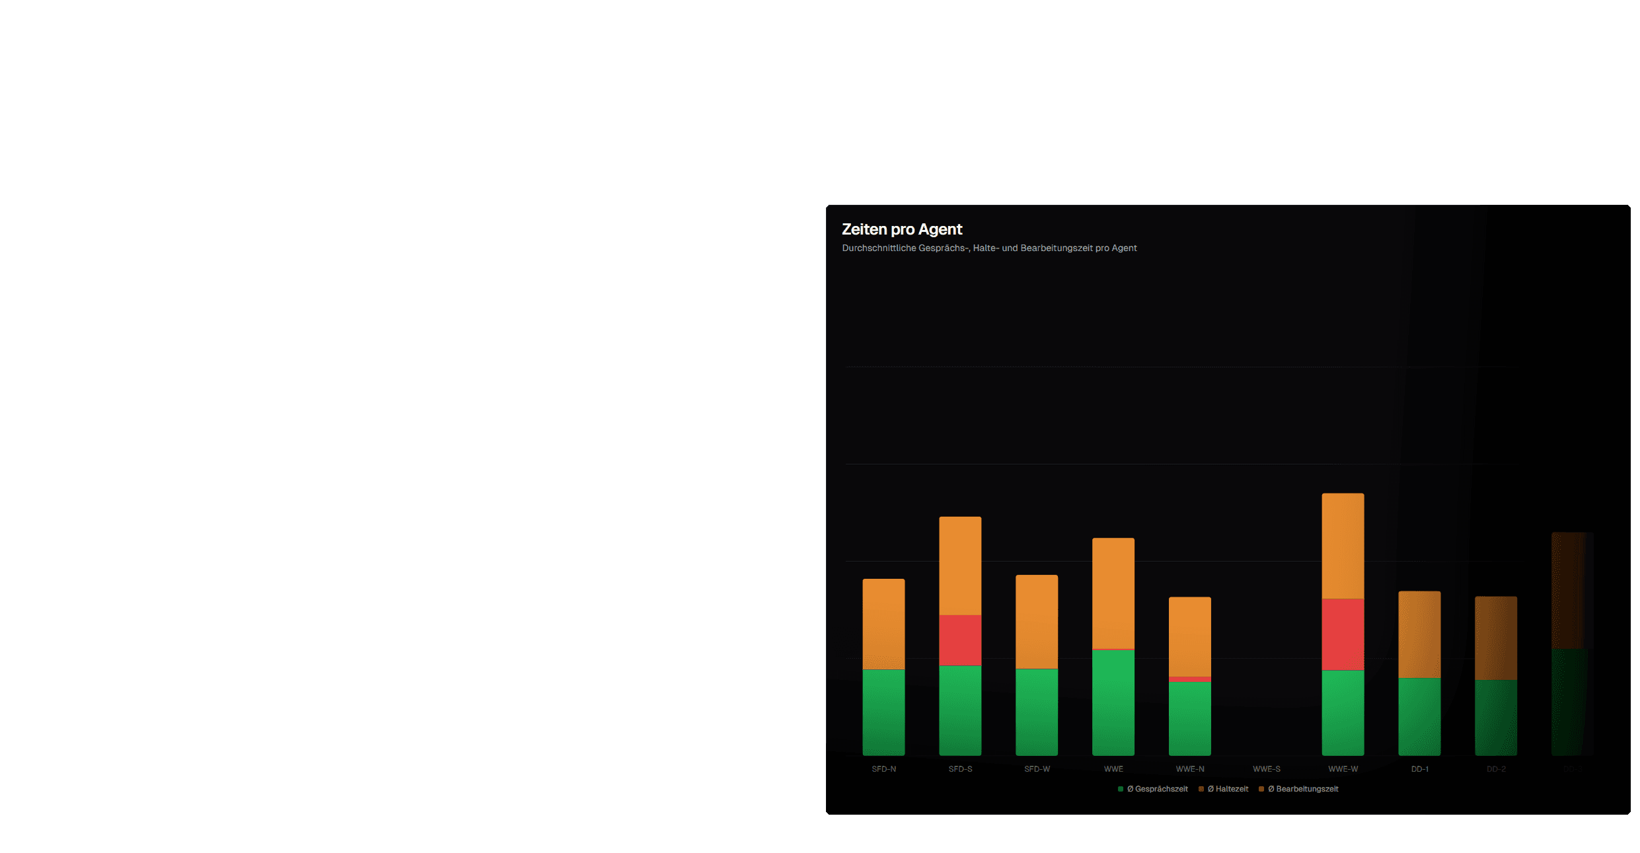Viewport: 1640px width, 853px height.
Task: Click the orange Haltezeit legend marker
Action: click(1202, 788)
